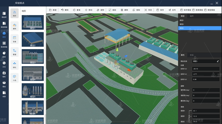Switch to the 组件 component tab
222x124 pixels.
pos(192,16)
